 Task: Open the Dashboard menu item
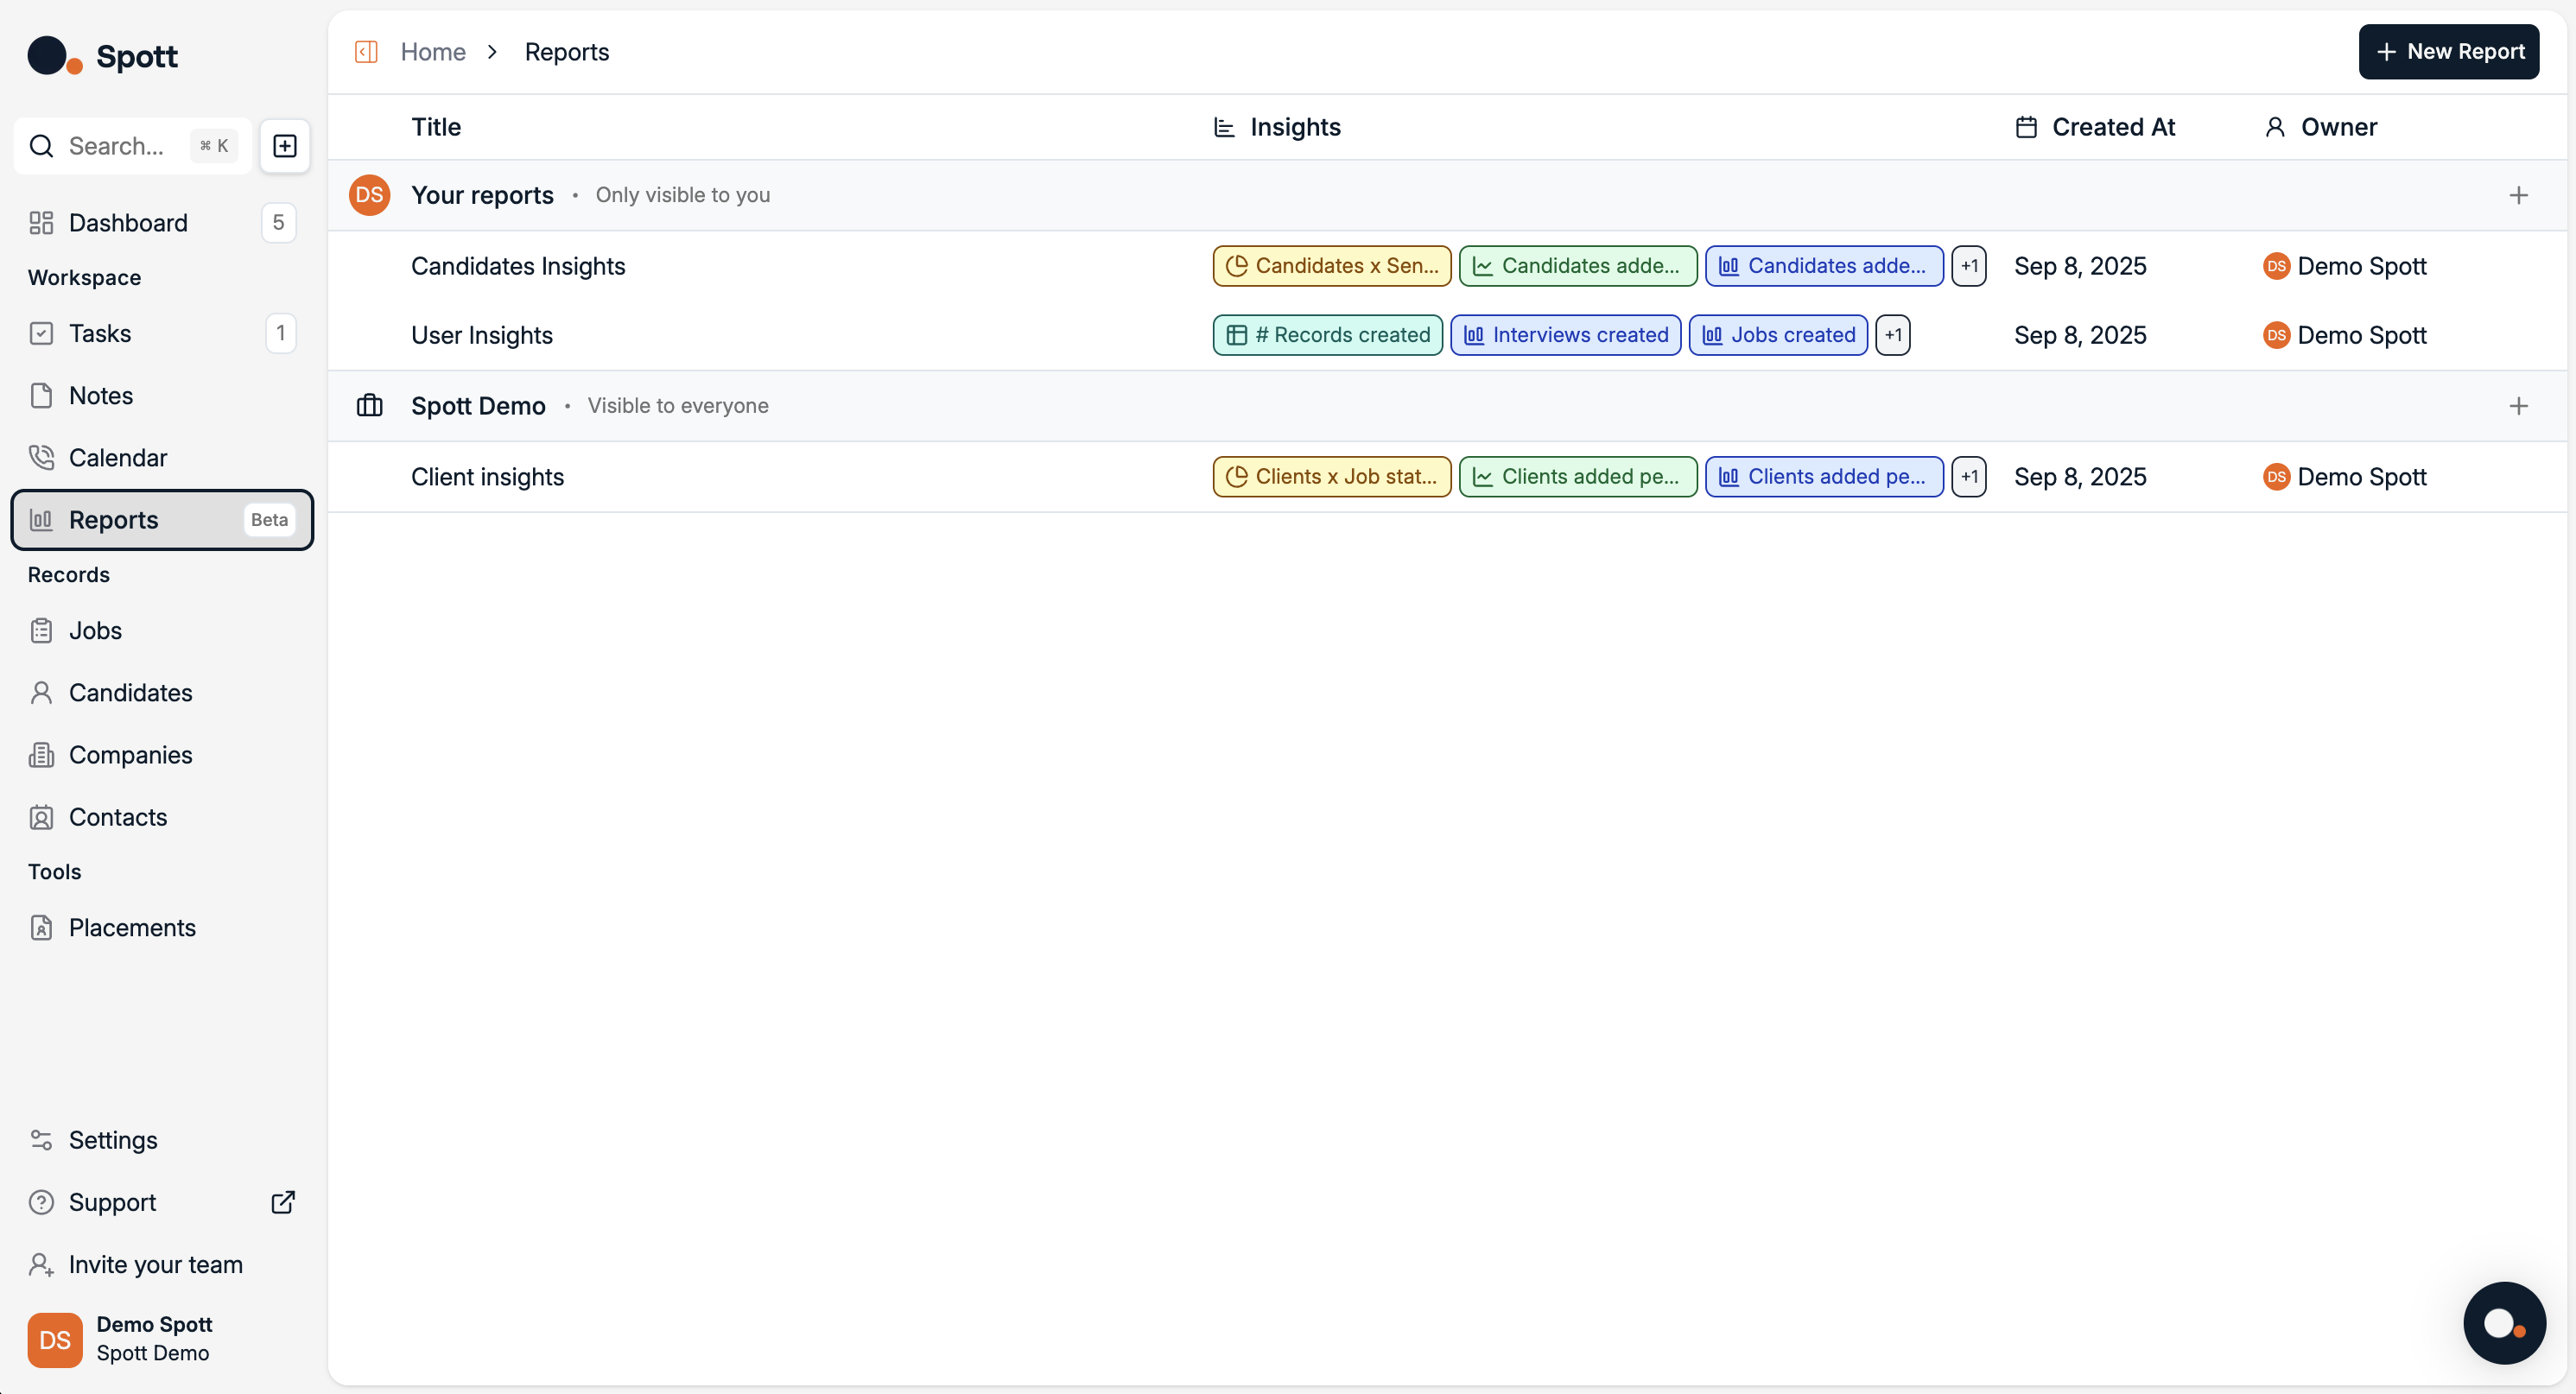pos(128,223)
